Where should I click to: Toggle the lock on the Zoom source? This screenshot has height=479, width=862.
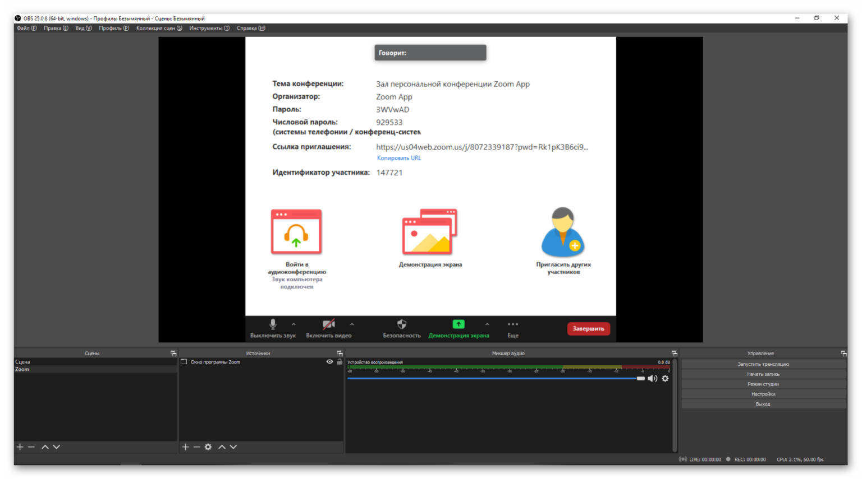click(x=340, y=362)
